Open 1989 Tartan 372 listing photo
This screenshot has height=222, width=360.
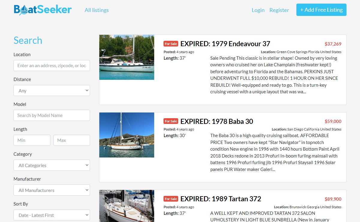[x=127, y=206]
